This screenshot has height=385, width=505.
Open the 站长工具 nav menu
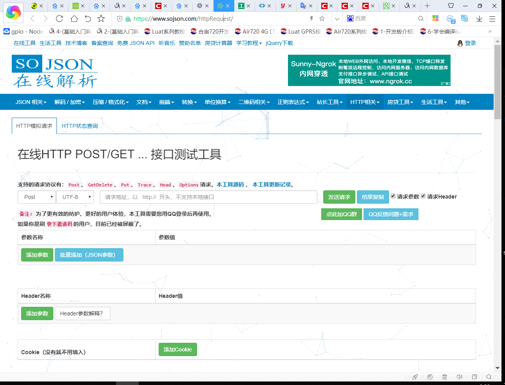[x=329, y=102]
